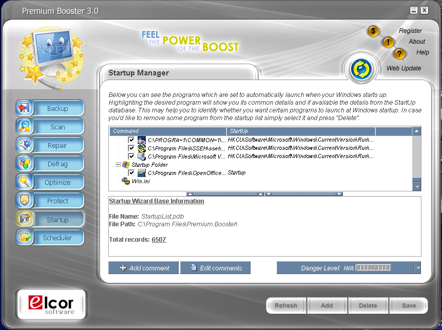Click the Add comment button
This screenshot has height=330, width=442.
click(143, 268)
